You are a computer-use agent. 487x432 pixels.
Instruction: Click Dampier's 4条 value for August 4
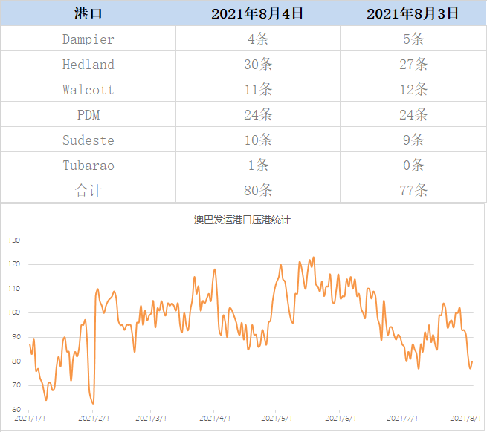click(x=258, y=39)
